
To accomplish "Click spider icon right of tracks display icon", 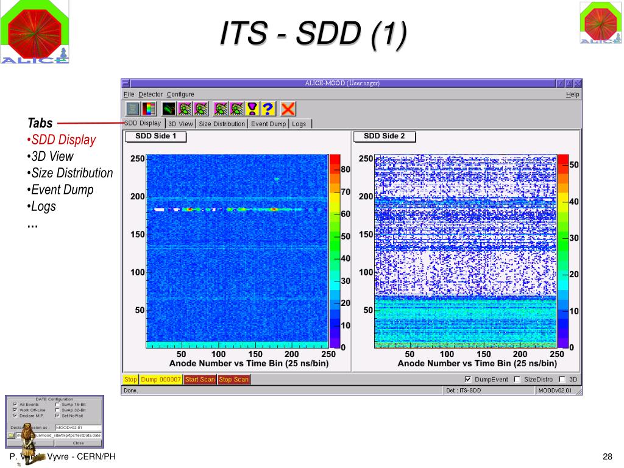I will click(x=185, y=108).
